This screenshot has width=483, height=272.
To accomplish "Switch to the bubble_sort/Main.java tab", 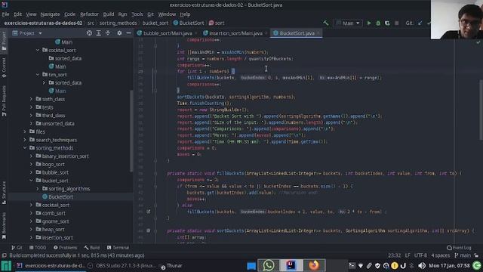I will tap(168, 33).
